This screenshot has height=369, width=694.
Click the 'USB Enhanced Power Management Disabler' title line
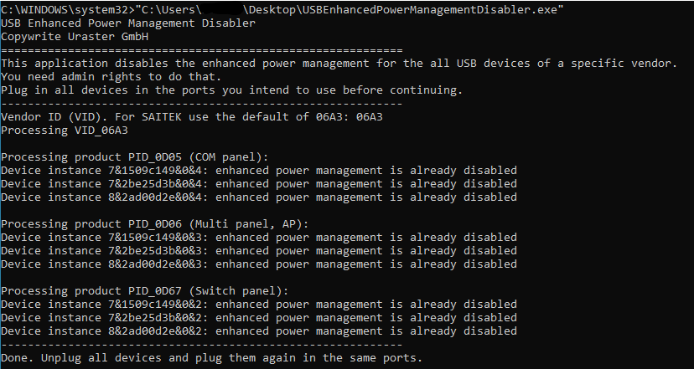click(128, 23)
